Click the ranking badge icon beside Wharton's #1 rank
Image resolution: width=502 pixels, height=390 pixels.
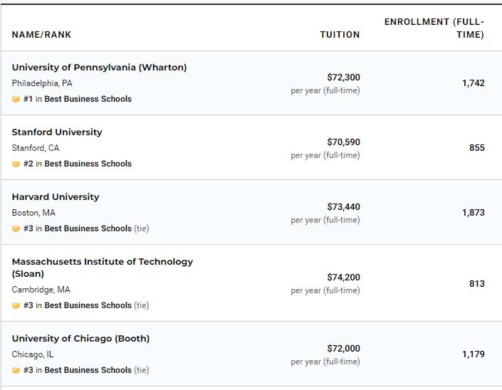(x=16, y=100)
